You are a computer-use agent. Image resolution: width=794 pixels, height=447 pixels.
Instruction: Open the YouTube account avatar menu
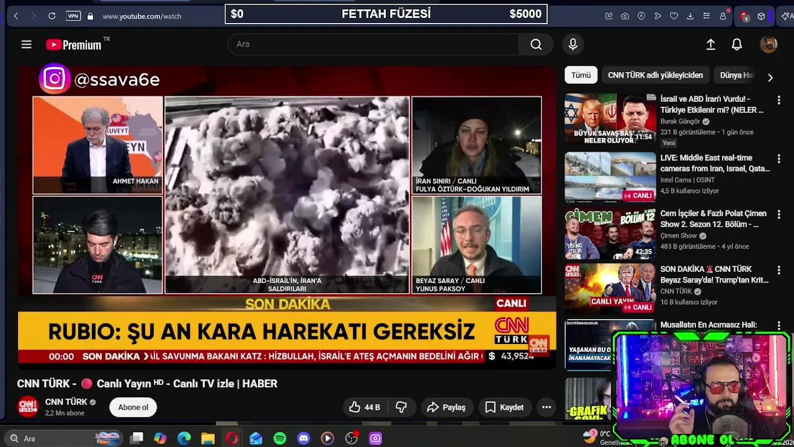point(769,45)
